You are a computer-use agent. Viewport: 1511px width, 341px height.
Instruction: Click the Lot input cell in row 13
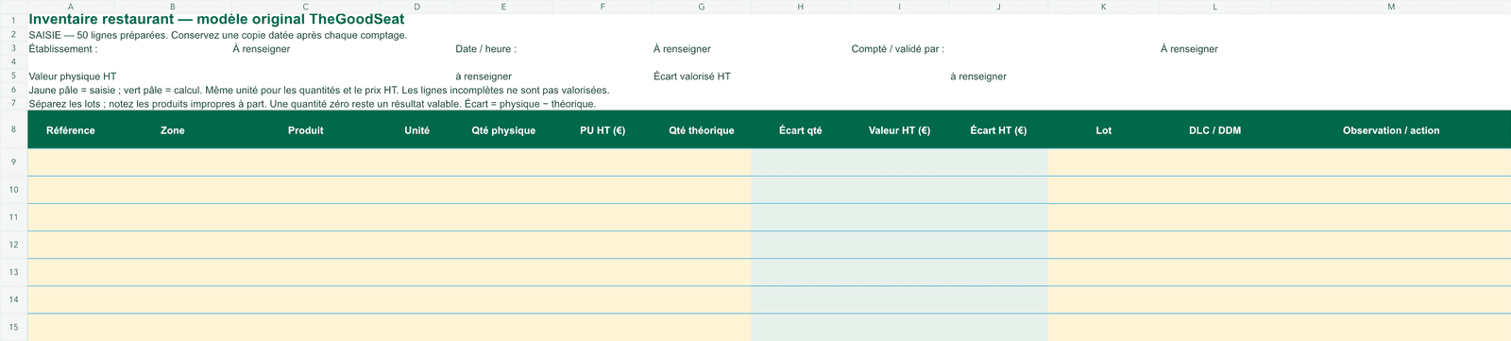(1104, 272)
